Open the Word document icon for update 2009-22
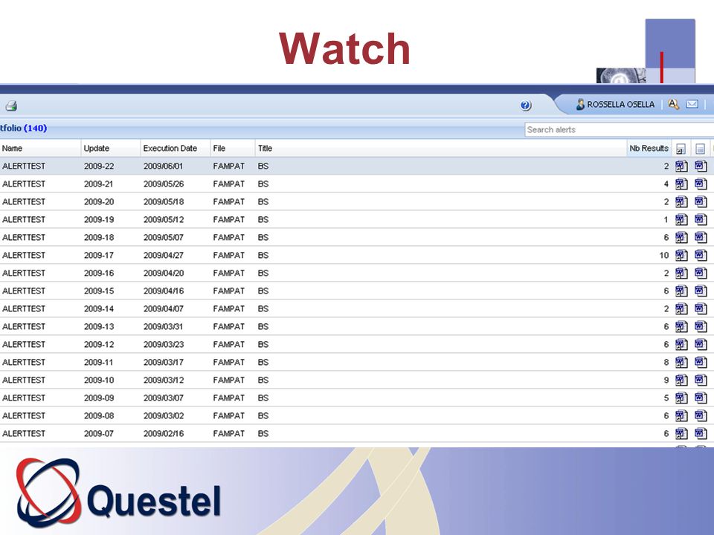The image size is (714, 535). tap(701, 166)
